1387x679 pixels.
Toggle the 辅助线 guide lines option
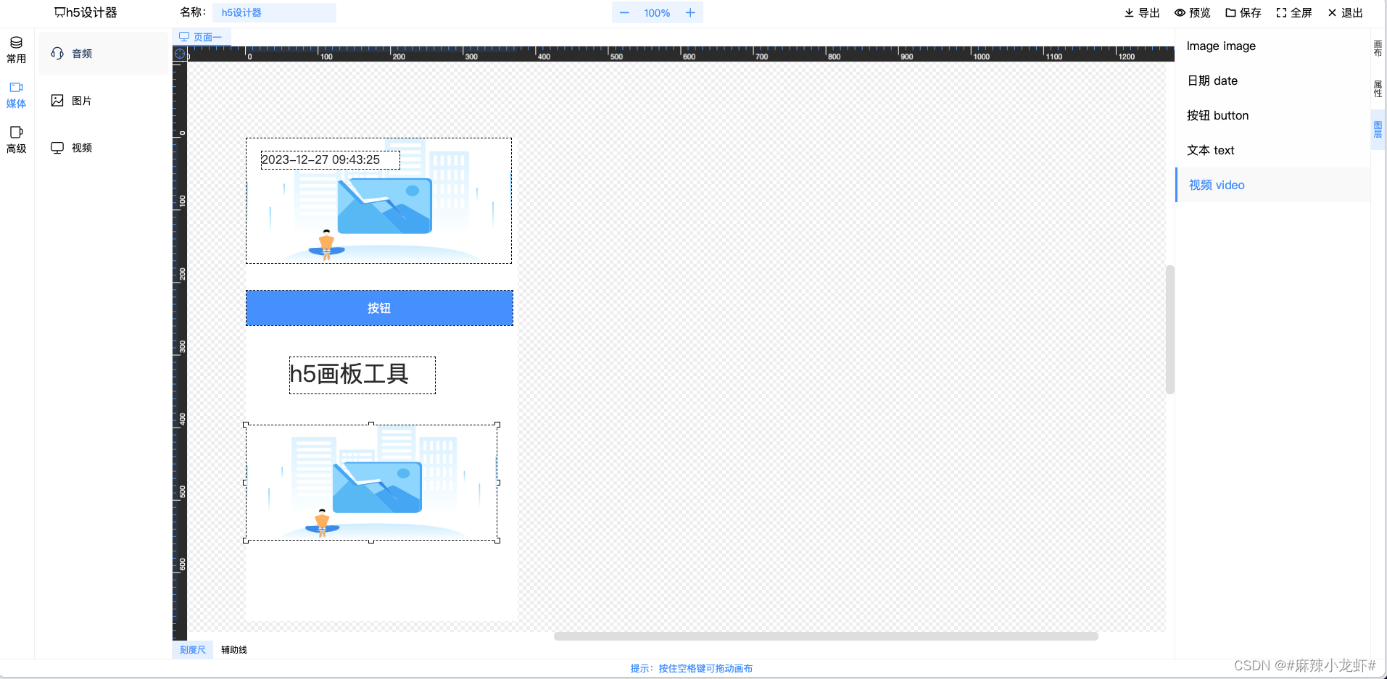[x=234, y=650]
